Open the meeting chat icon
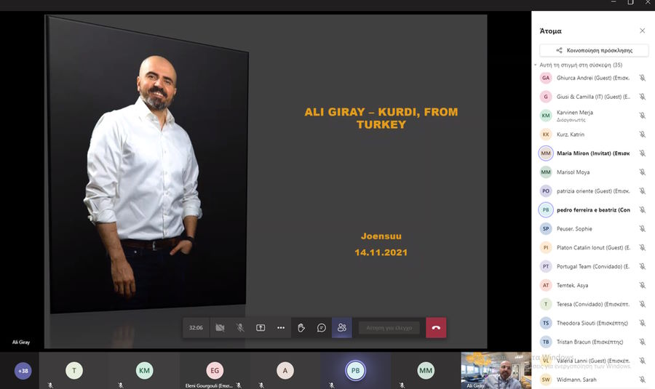Image resolution: width=655 pixels, height=389 pixels. click(x=322, y=328)
